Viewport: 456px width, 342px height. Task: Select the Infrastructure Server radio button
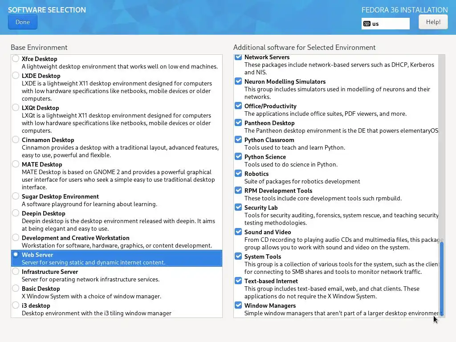(x=16, y=271)
